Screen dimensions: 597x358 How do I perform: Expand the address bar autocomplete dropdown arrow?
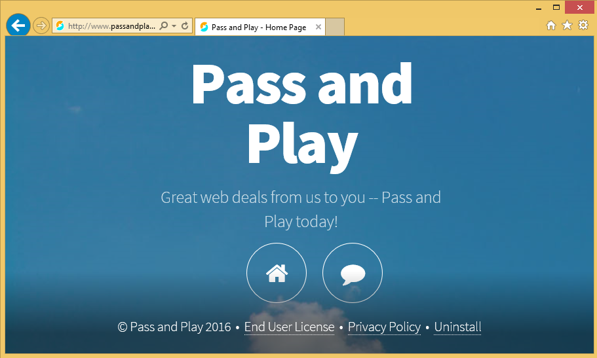coord(174,26)
